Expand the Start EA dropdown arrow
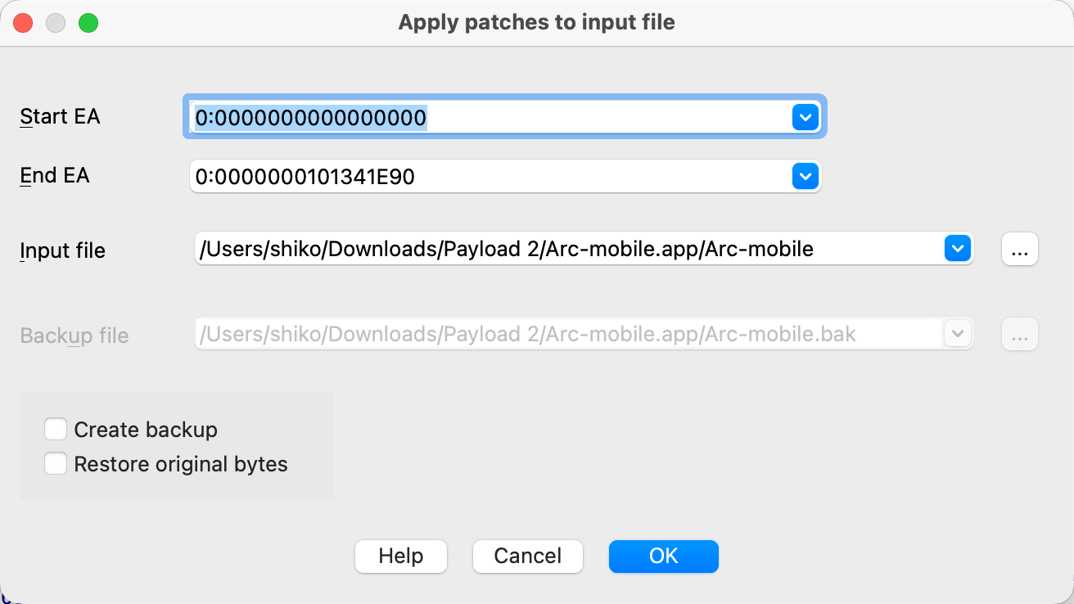The image size is (1074, 604). tap(805, 118)
